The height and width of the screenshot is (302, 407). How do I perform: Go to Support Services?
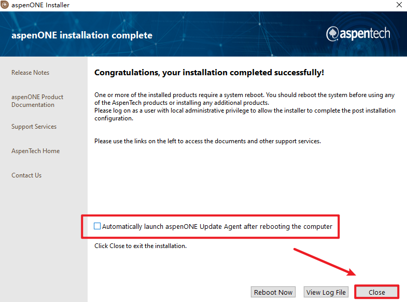tap(34, 127)
